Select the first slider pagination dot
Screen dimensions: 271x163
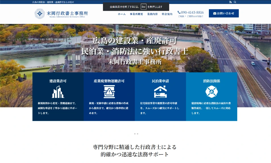(x=135, y=134)
